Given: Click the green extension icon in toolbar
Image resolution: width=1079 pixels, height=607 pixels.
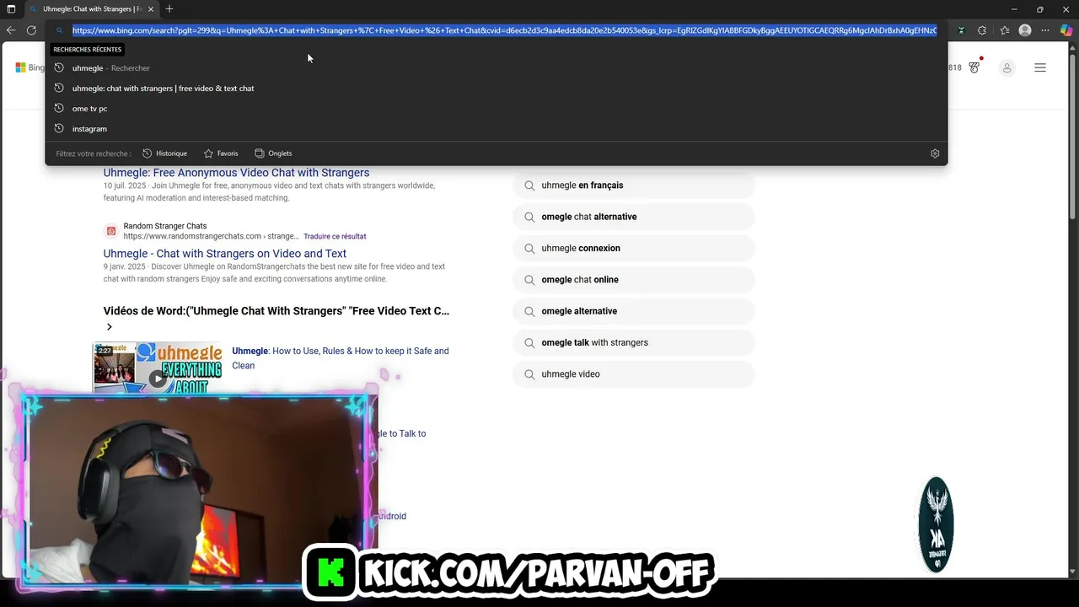Looking at the screenshot, I should (x=961, y=30).
